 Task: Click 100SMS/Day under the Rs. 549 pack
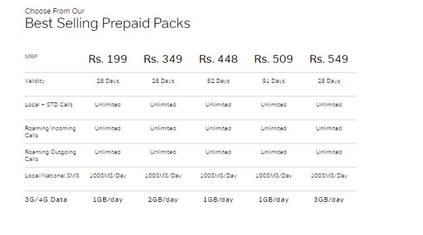pos(329,175)
